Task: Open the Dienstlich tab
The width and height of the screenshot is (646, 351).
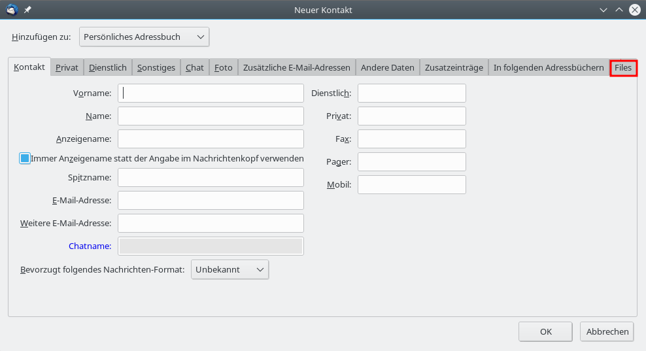Action: pos(108,67)
